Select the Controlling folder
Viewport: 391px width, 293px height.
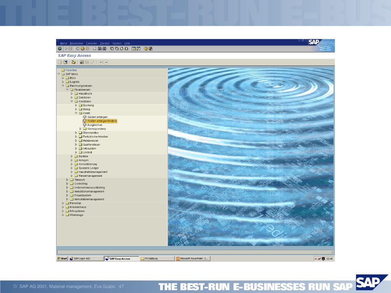pyautogui.click(x=79, y=184)
